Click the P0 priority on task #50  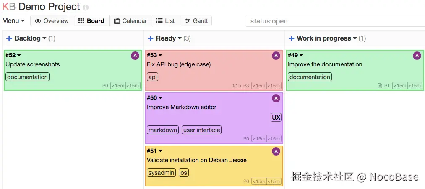(x=246, y=139)
